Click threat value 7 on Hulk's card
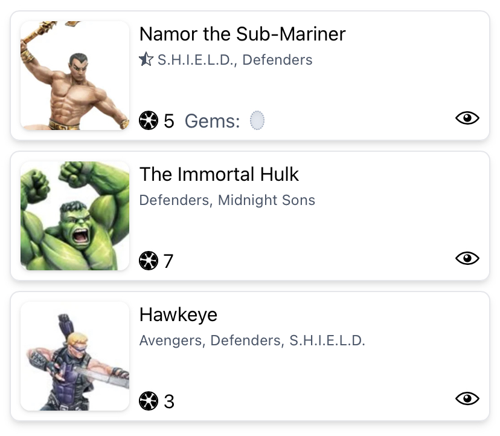This screenshot has width=500, height=436. pos(168,261)
